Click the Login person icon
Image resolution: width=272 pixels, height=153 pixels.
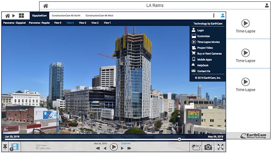(x=194, y=30)
